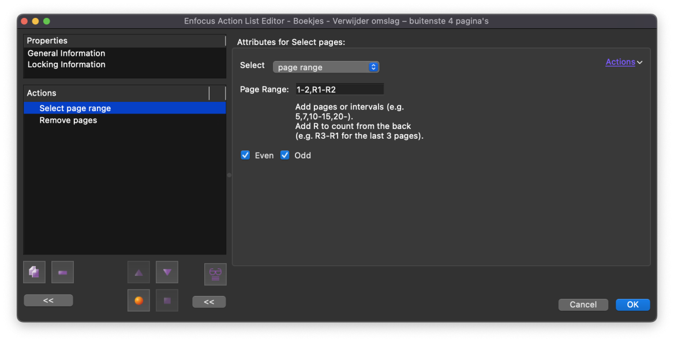The image size is (674, 342).
Task: Open the Select page range dropdown
Action: click(x=325, y=67)
